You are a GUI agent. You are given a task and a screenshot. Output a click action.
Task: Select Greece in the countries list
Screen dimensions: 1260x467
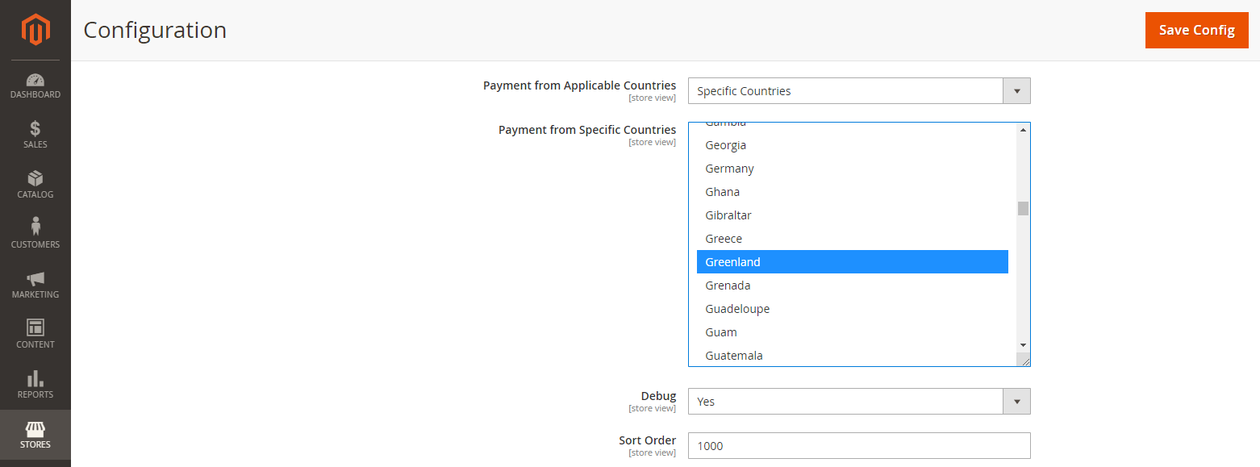[x=724, y=239]
